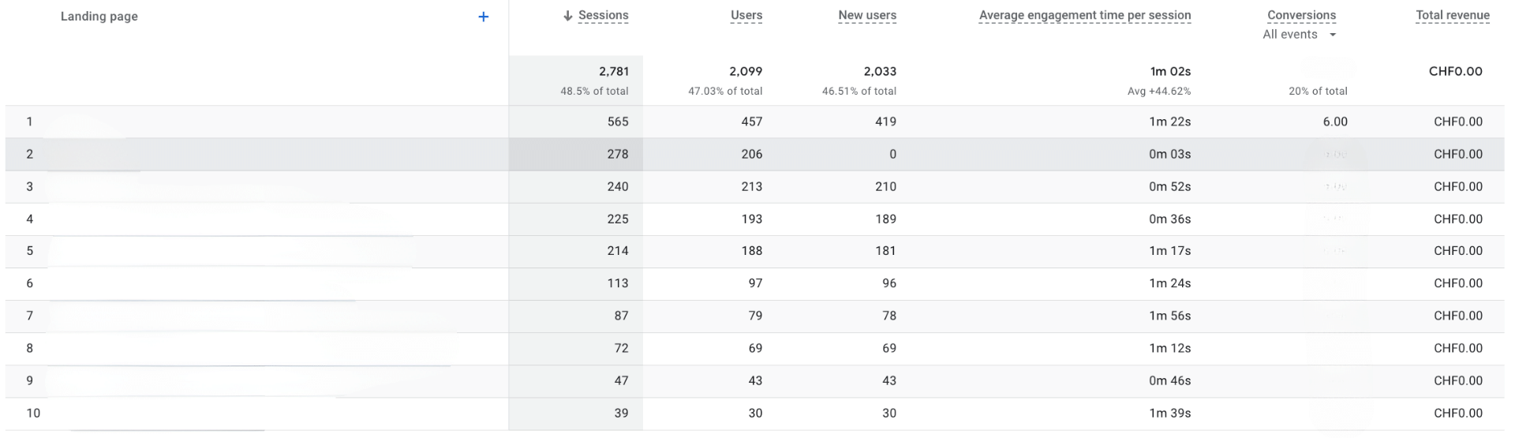Click the 6.00 conversions value
Viewport: 1515px width, 438px height.
click(x=1335, y=122)
